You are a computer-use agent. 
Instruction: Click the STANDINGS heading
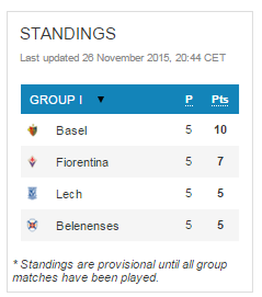tap(68, 34)
